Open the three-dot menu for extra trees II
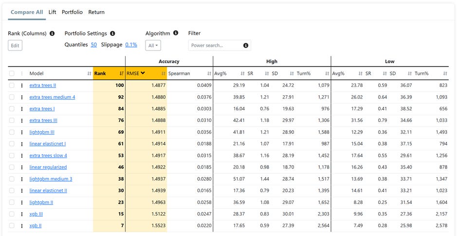458x236 pixels. (x=21, y=85)
